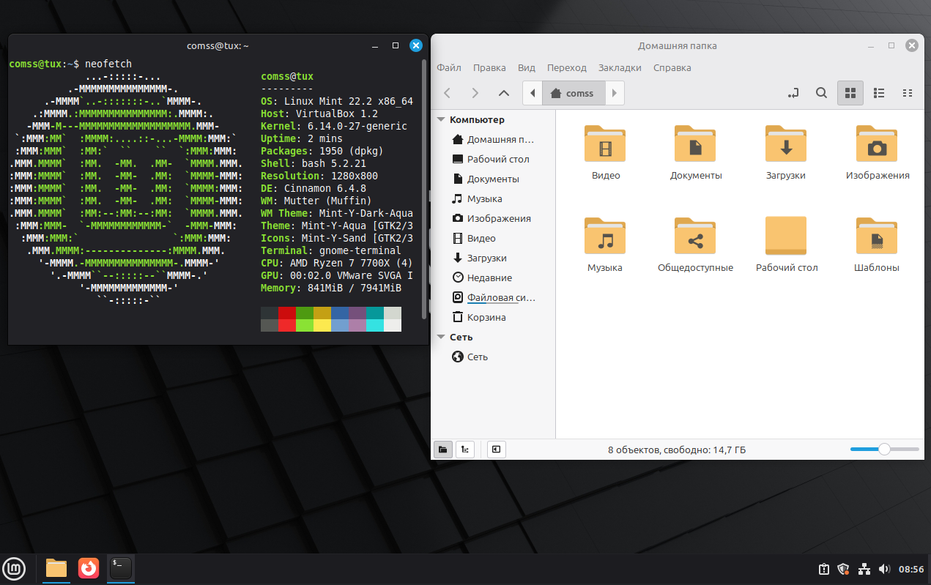Click the zoom slider in status bar
The image size is (931, 585).
pos(884,450)
